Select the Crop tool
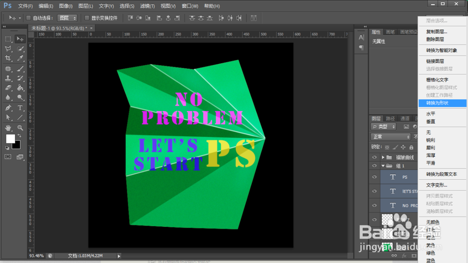 pos(8,58)
